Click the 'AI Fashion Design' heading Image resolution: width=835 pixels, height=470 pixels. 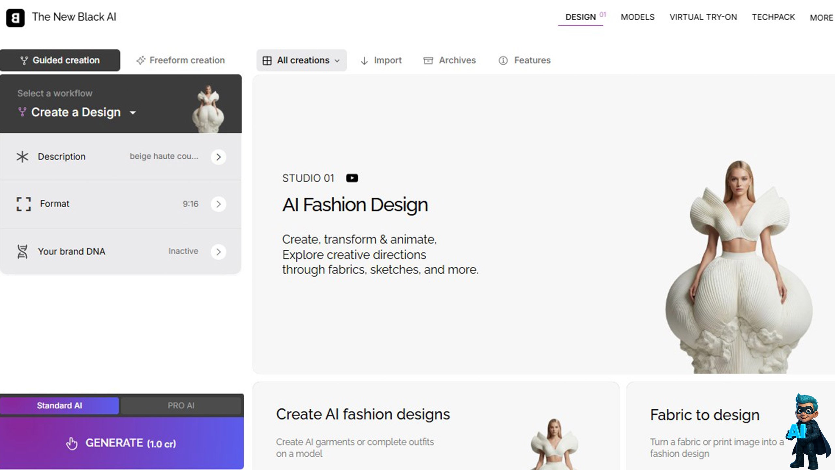(x=355, y=205)
